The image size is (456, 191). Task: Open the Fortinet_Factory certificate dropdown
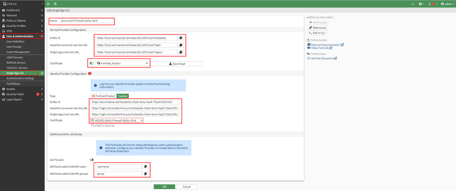(122, 63)
